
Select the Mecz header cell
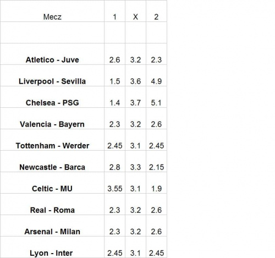pyautogui.click(x=52, y=11)
